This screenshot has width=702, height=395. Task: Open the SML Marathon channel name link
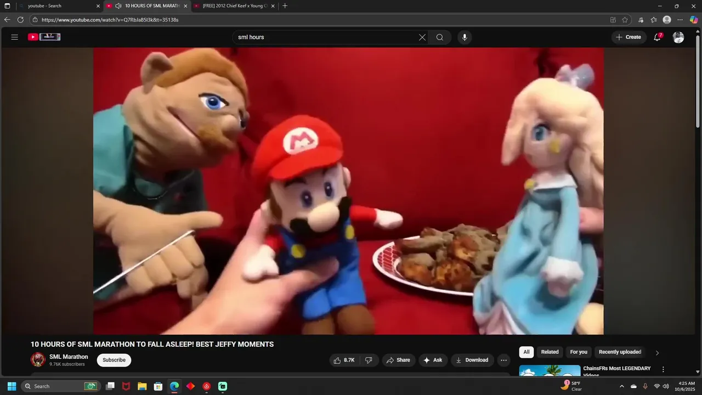pyautogui.click(x=69, y=357)
